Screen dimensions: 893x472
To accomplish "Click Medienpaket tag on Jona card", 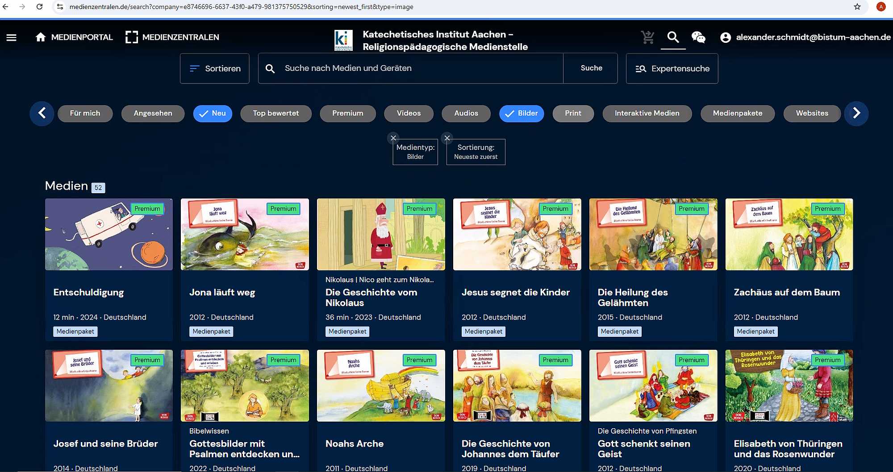I will pyautogui.click(x=212, y=331).
